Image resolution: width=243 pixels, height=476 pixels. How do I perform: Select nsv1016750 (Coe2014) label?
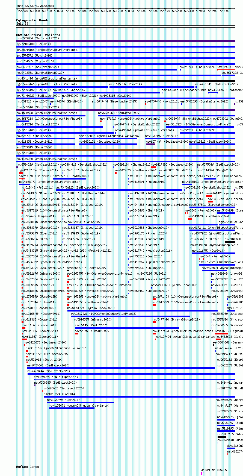(208, 251)
